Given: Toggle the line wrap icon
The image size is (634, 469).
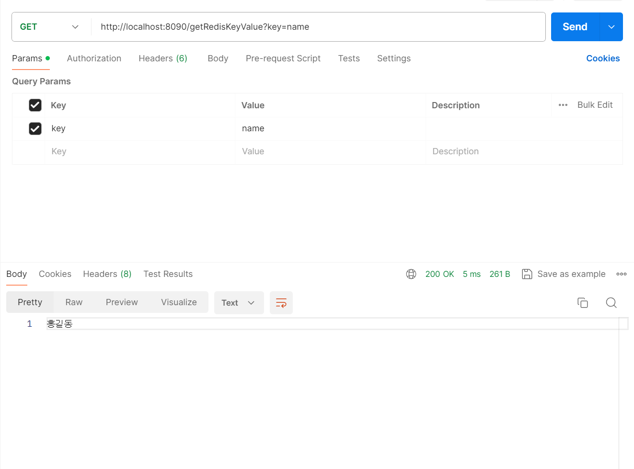Looking at the screenshot, I should (281, 303).
